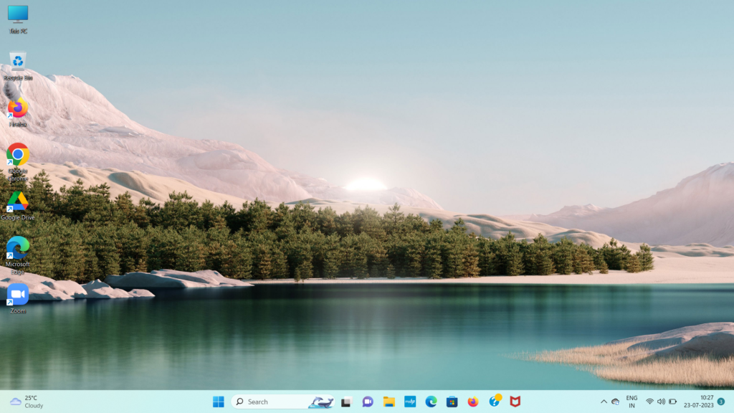The width and height of the screenshot is (734, 413).
Task: Select the Google Chrome desktop shortcut
Action: [x=18, y=162]
